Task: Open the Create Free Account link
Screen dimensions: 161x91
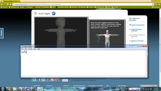Action: point(138,25)
